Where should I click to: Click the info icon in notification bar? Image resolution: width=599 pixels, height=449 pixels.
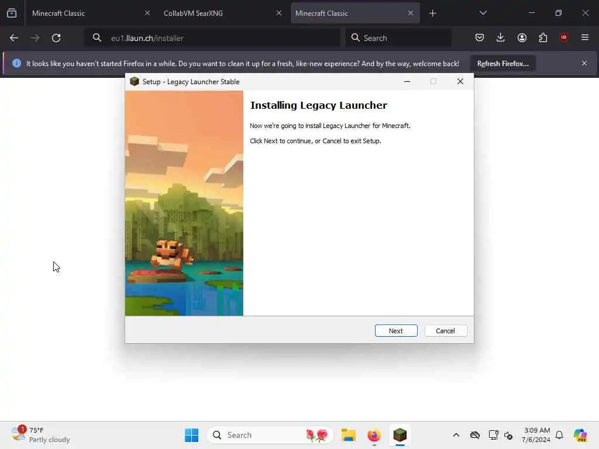(16, 63)
